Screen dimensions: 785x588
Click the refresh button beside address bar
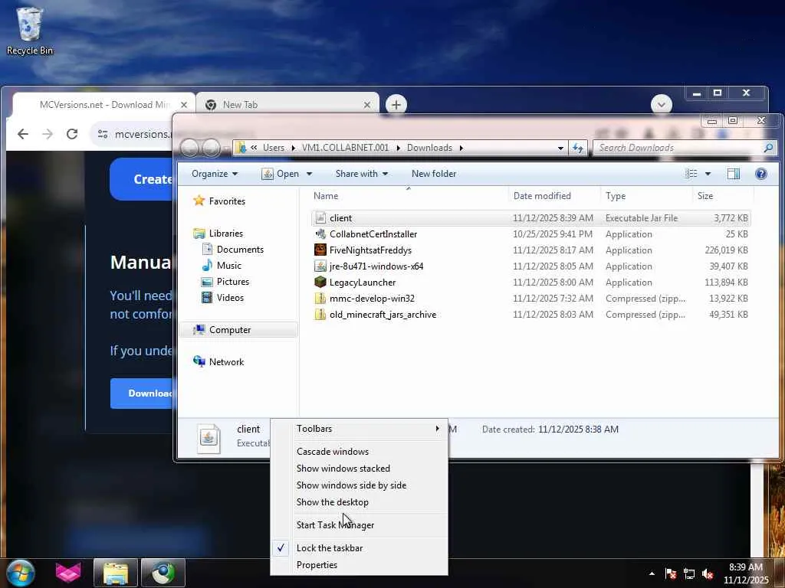point(578,148)
